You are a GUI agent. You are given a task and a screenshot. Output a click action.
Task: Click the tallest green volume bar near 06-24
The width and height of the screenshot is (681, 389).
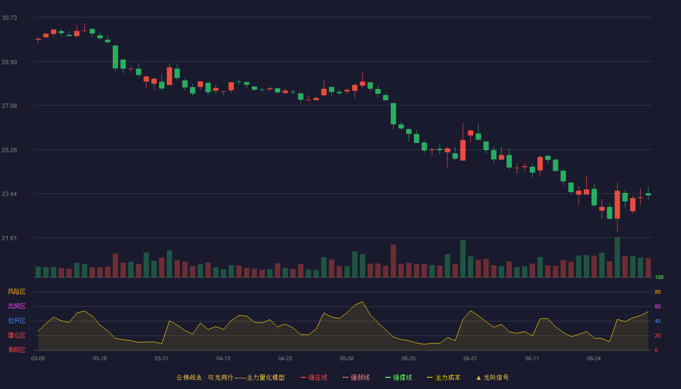[x=617, y=257]
